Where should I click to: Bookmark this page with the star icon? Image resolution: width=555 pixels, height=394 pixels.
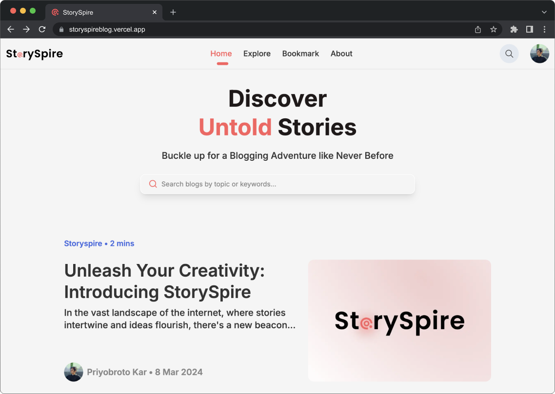494,29
